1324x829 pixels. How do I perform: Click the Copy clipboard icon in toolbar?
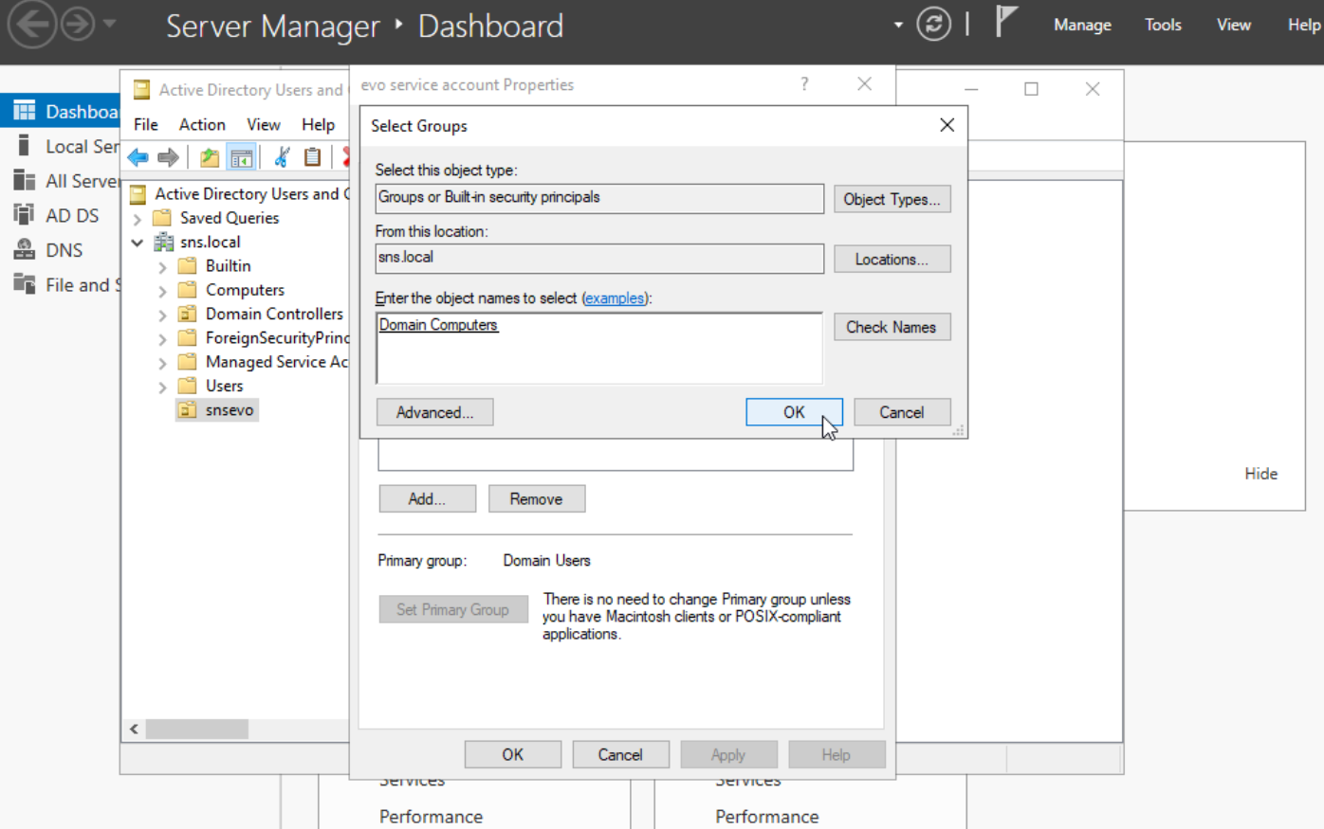tap(312, 157)
